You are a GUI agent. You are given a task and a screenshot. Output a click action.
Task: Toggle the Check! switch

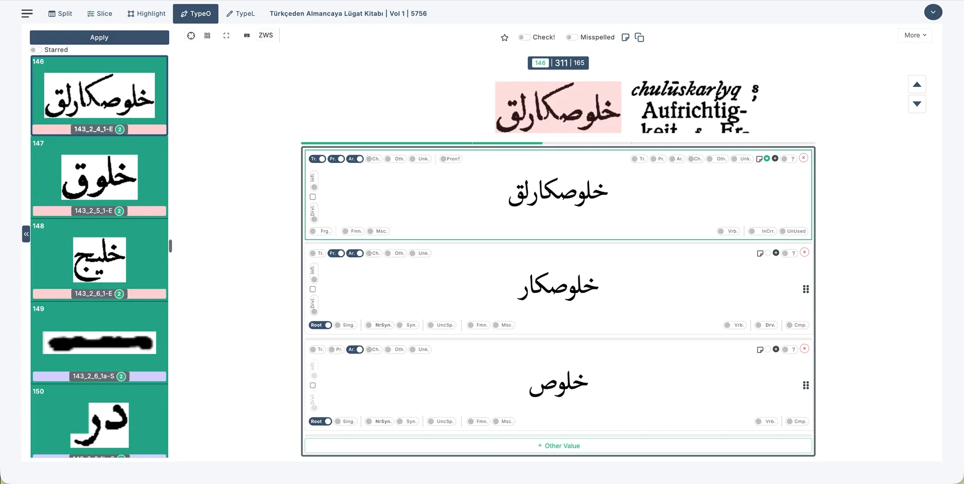(523, 37)
